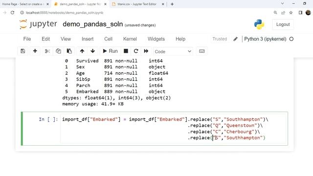The width and height of the screenshot is (313, 176).
Task: Open the Cell menu
Action: [x=108, y=39]
